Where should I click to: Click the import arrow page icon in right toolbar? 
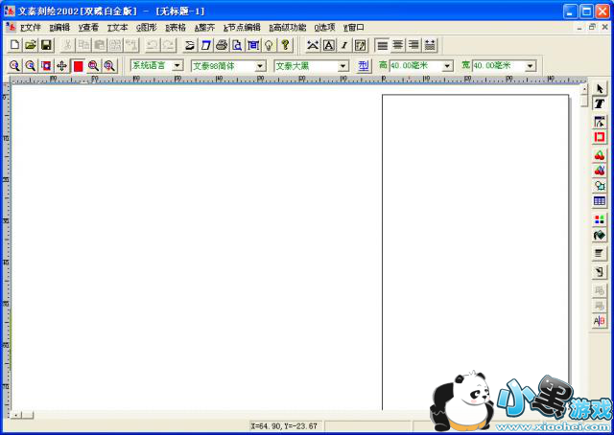click(x=599, y=272)
